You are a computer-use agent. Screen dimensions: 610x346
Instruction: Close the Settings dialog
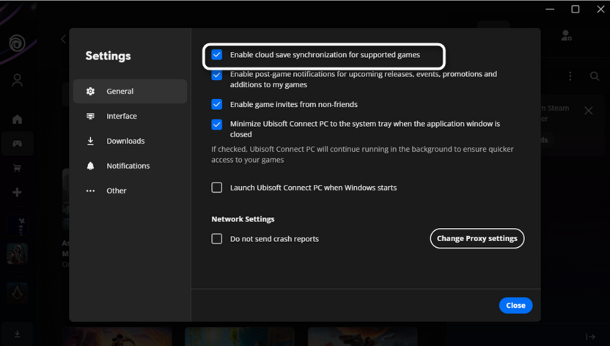[515, 306]
